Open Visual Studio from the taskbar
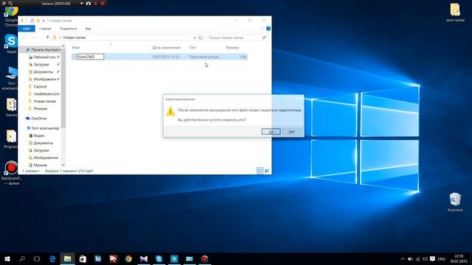472x265 pixels. [x=144, y=258]
